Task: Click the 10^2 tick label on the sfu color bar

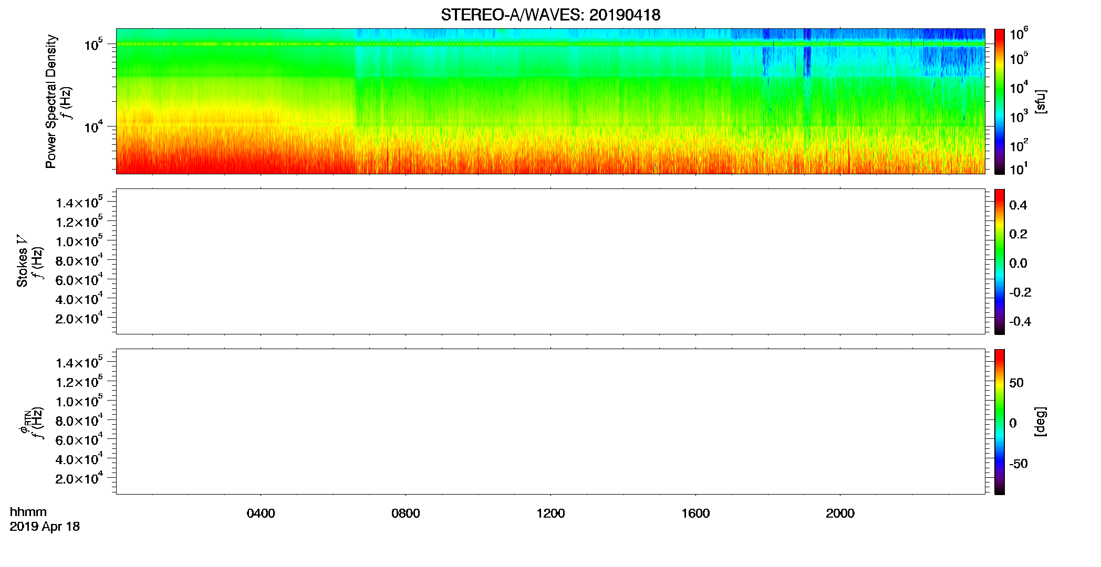Action: point(1019,145)
